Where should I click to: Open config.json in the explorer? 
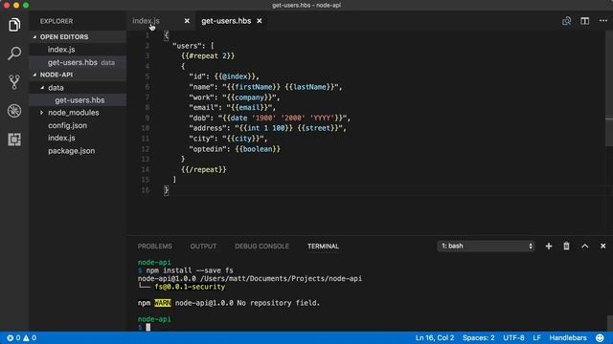coord(78,125)
